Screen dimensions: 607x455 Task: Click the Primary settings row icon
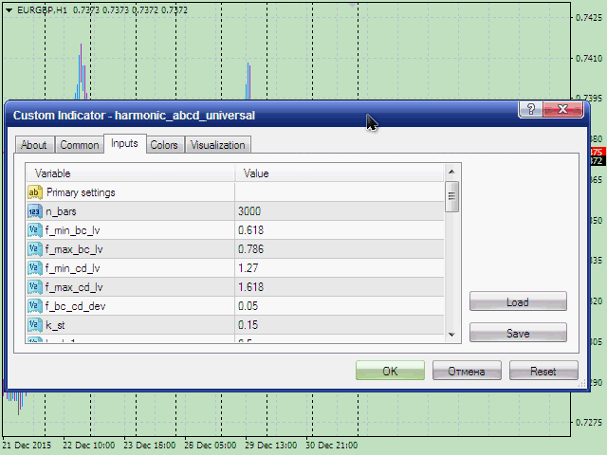tap(35, 192)
